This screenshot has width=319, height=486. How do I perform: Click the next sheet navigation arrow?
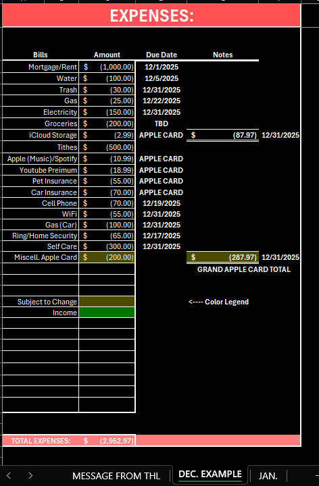coord(30,475)
